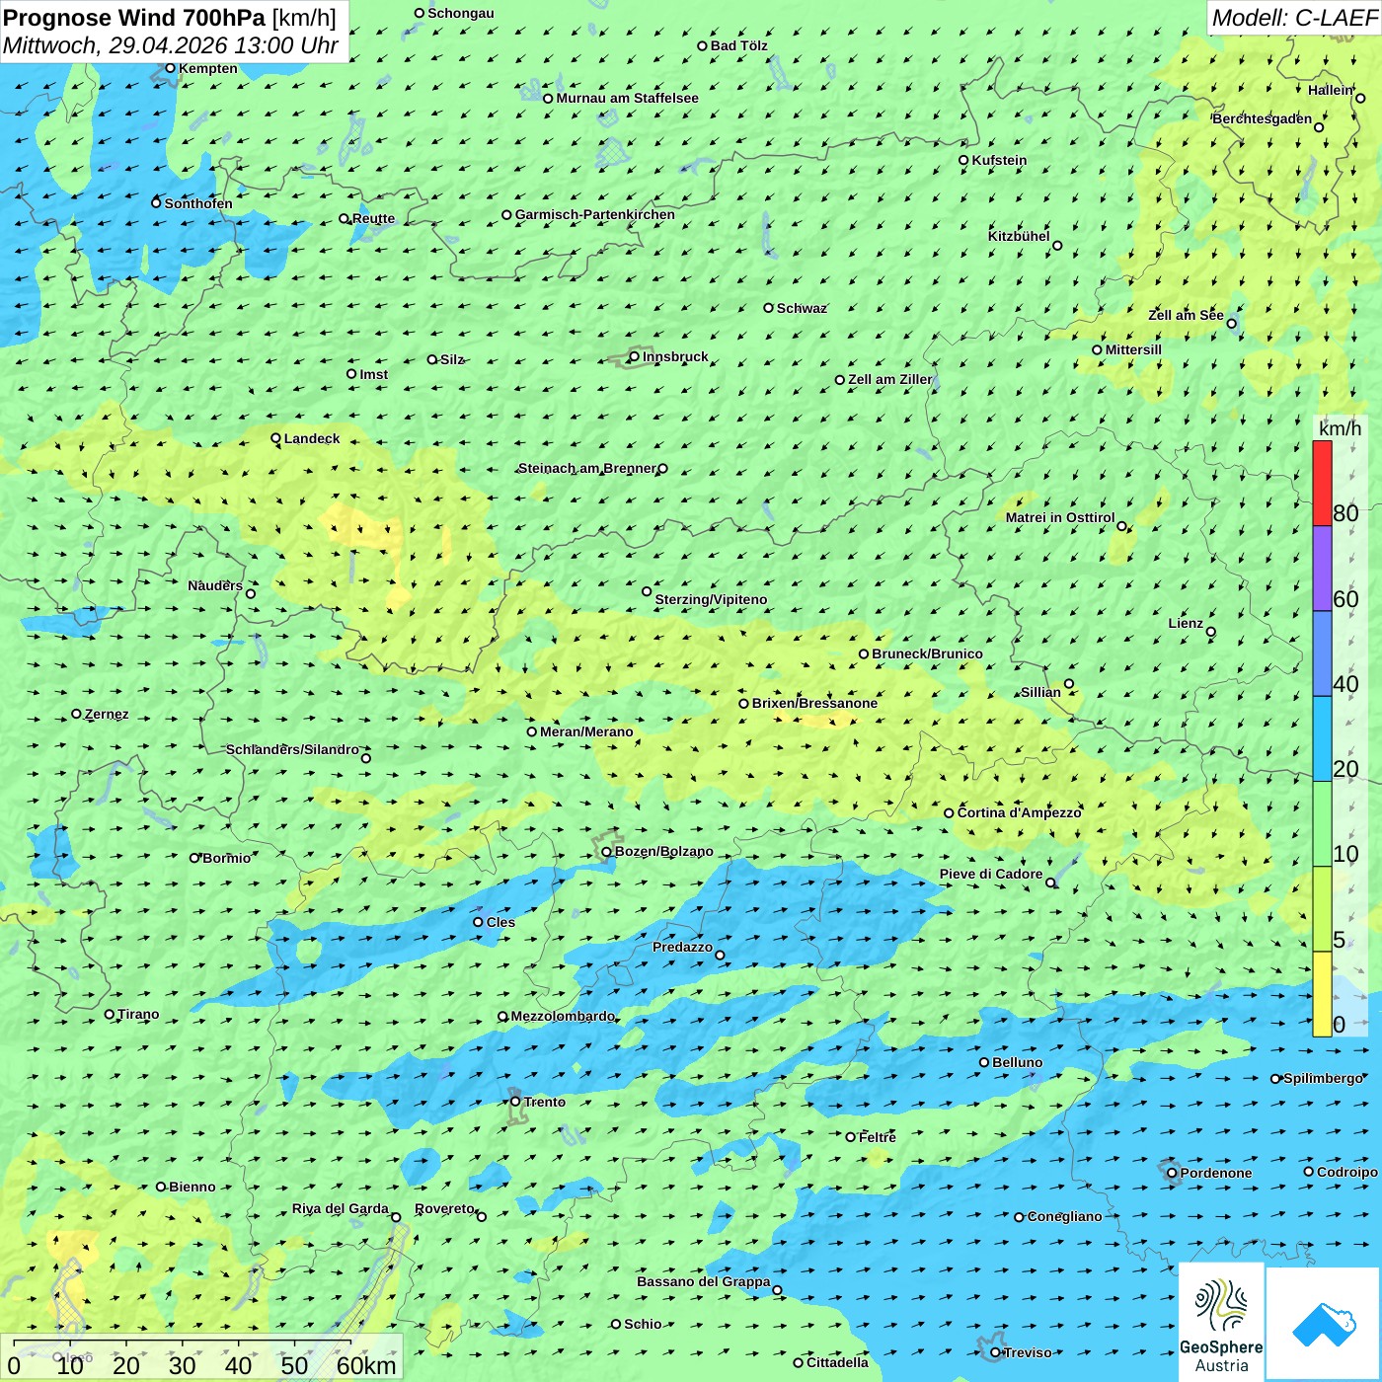The image size is (1382, 1382).
Task: Click the 'Spilimbergo' label
Action: (x=1324, y=1078)
